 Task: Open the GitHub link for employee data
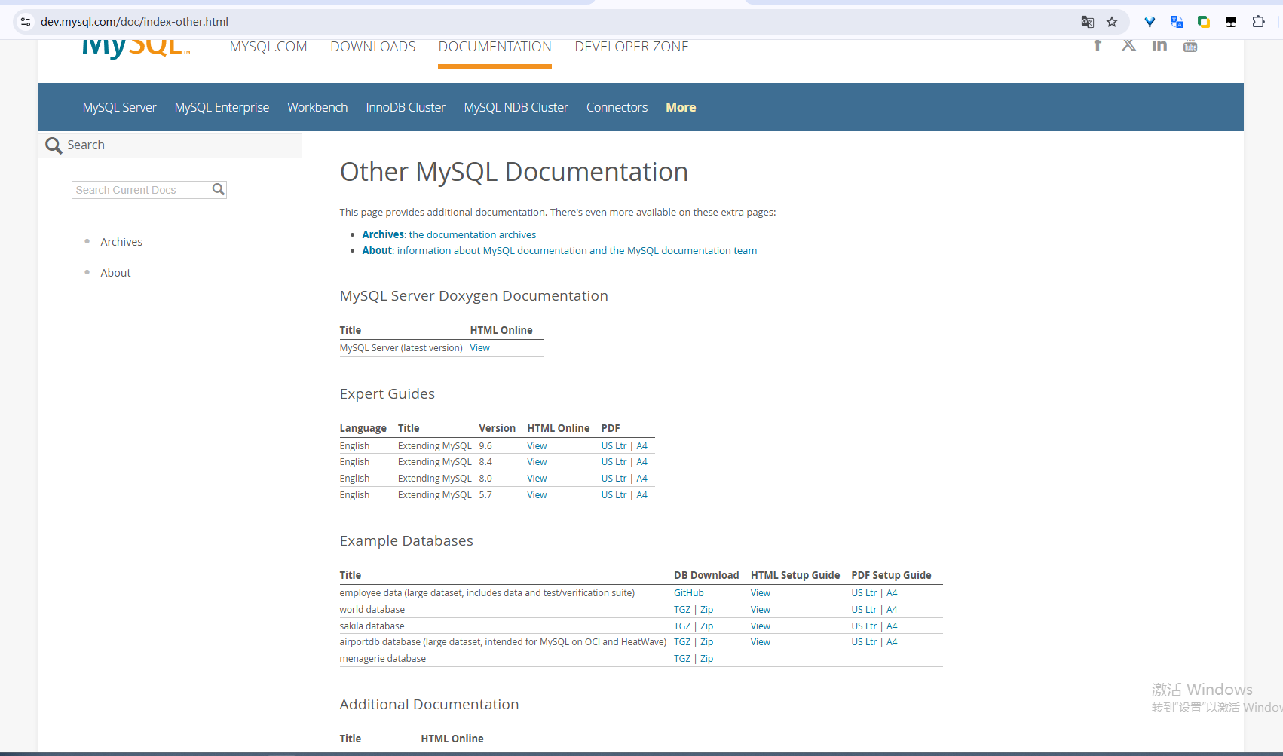688,593
